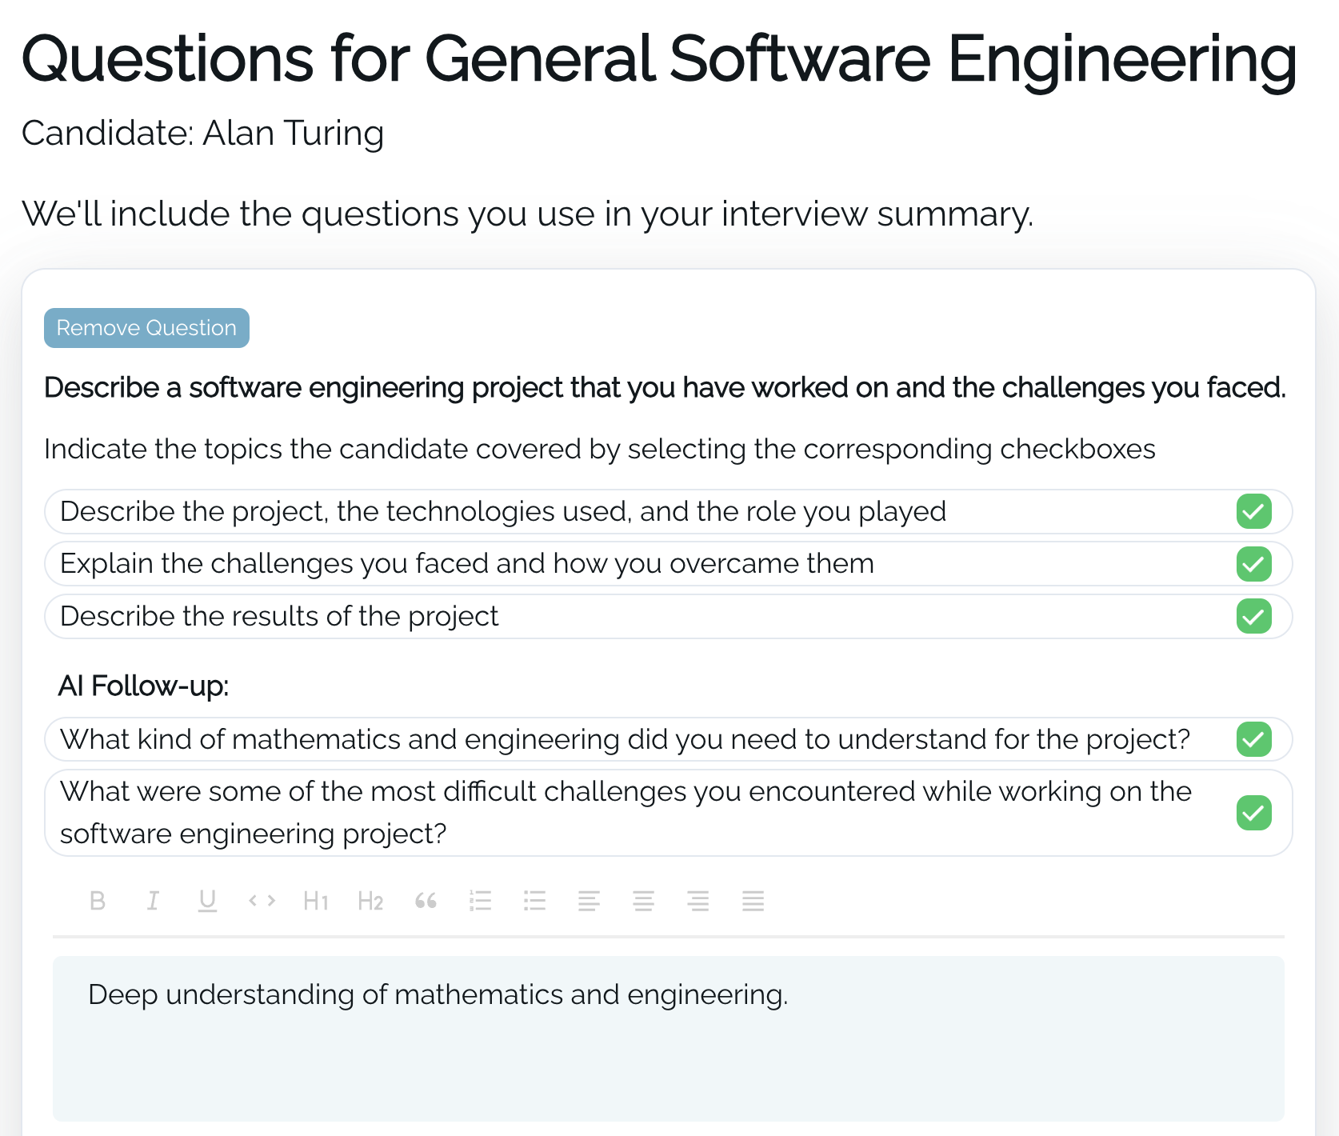Center-align the notes text

pos(643,901)
